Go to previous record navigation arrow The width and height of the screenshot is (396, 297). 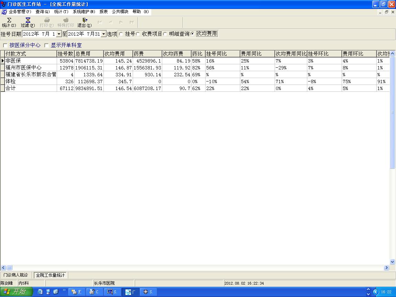pos(111,22)
